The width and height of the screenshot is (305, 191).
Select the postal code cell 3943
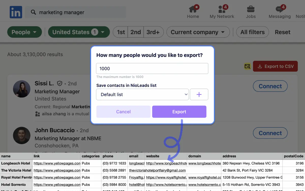point(294,185)
